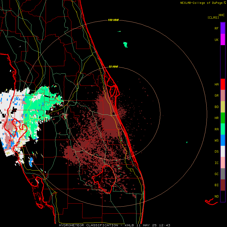Click the "HA" legend label
Screen dimensions: 227x227
216,84
